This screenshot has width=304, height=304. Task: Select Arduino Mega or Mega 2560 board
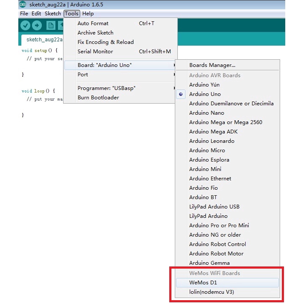(226, 122)
